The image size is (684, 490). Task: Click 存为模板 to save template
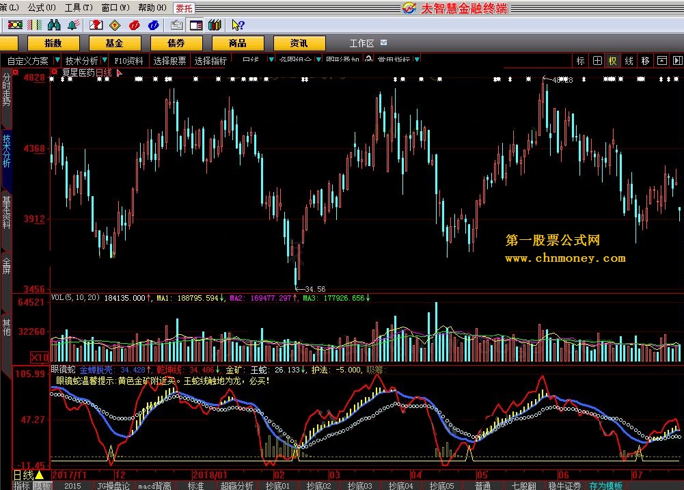click(606, 486)
